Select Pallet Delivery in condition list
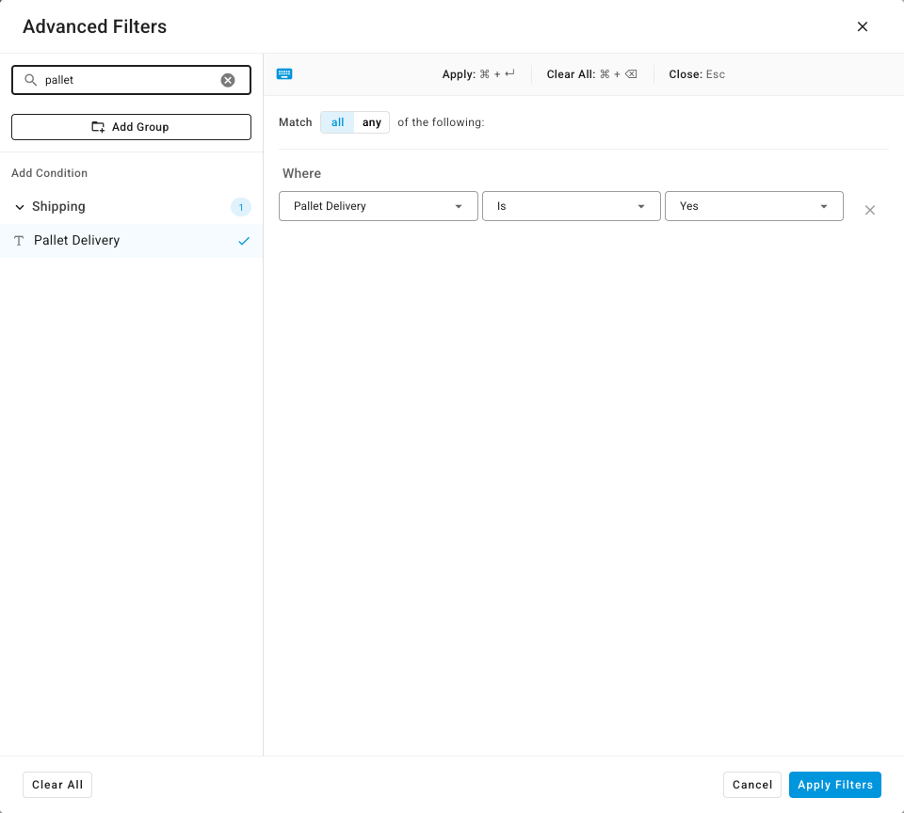 [x=131, y=241]
